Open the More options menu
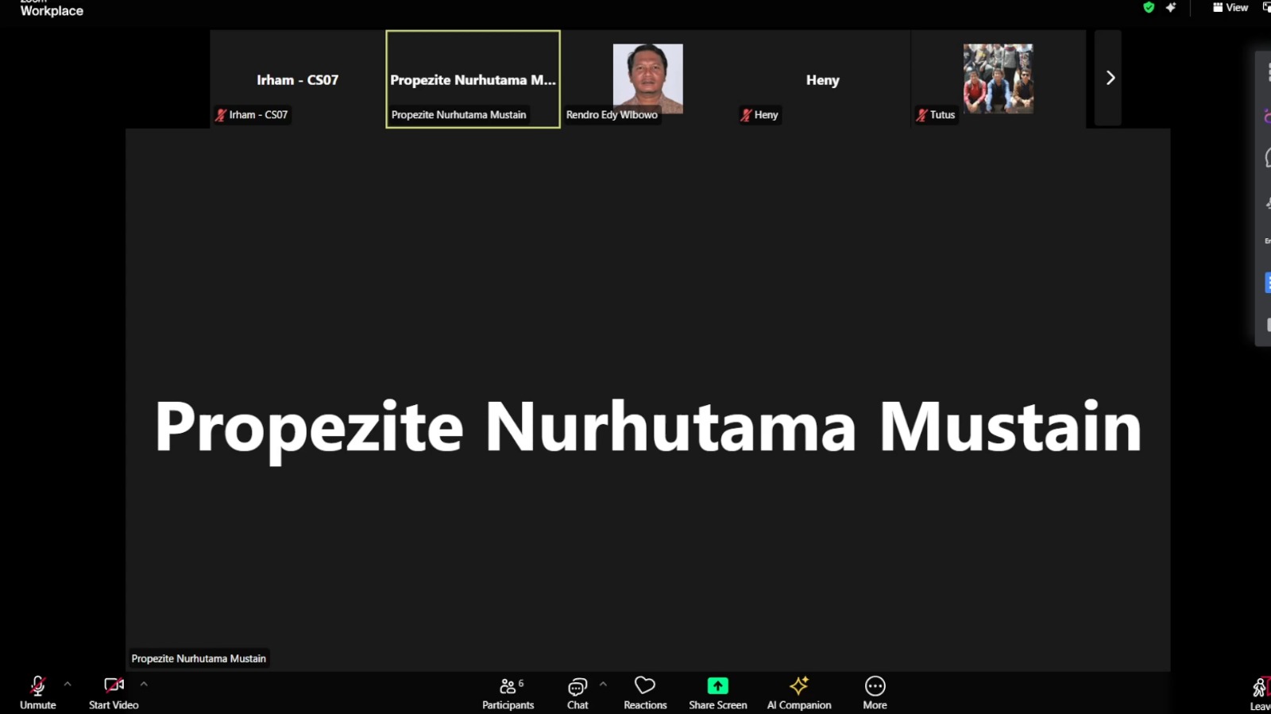1271x714 pixels. 875,693
